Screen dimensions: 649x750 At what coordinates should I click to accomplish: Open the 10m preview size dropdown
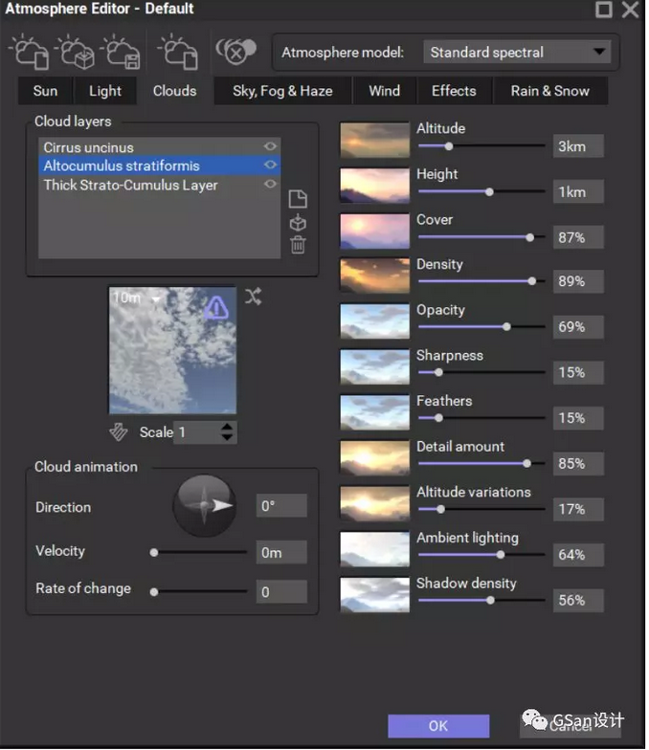(x=155, y=298)
